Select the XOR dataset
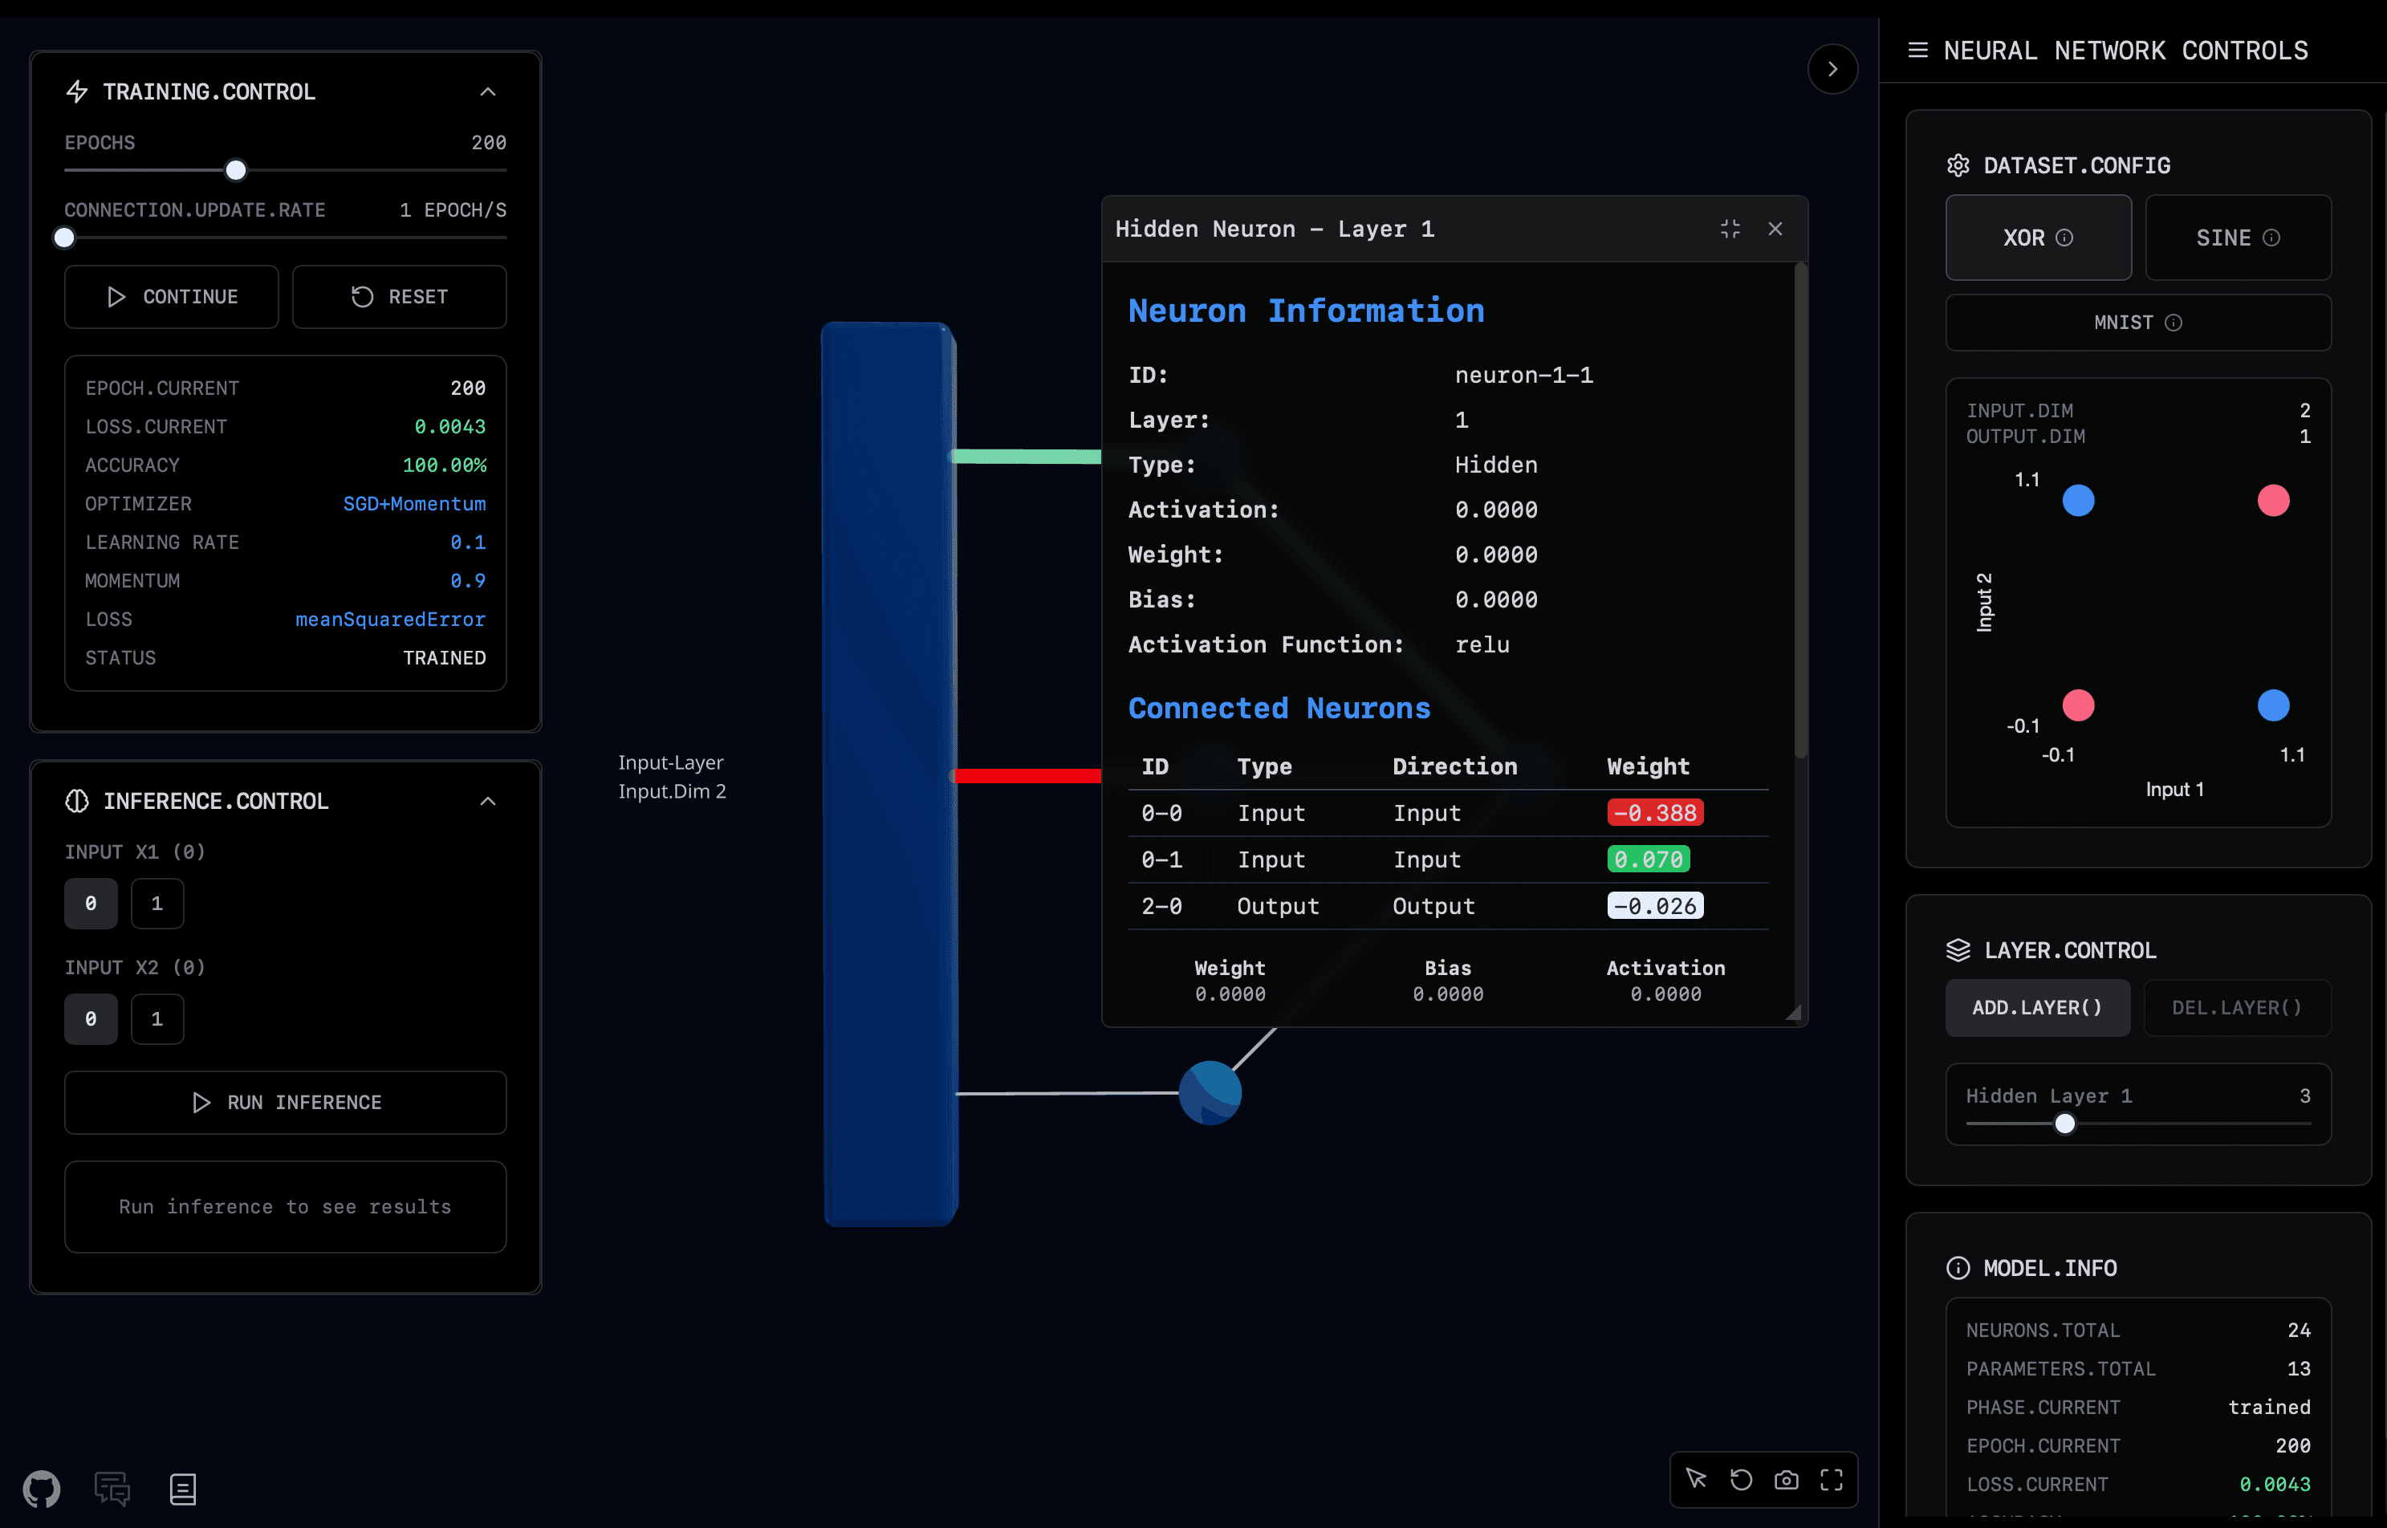 coord(2038,237)
